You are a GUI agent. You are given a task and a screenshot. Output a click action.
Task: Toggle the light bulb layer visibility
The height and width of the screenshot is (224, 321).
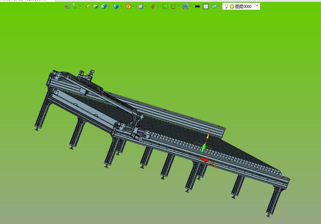[226, 6]
